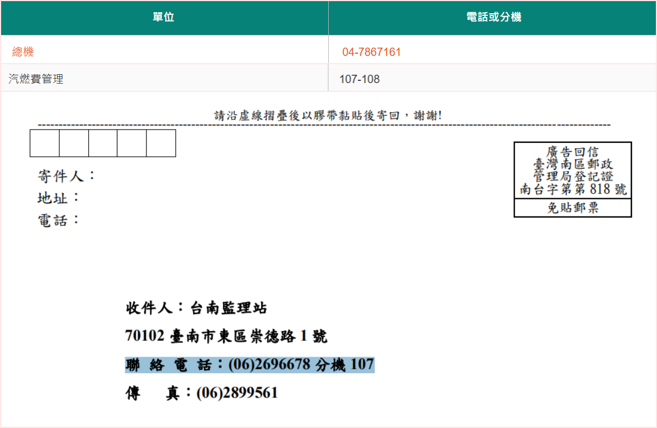
Task: Click the 04-7867161 phone number
Action: [x=371, y=52]
